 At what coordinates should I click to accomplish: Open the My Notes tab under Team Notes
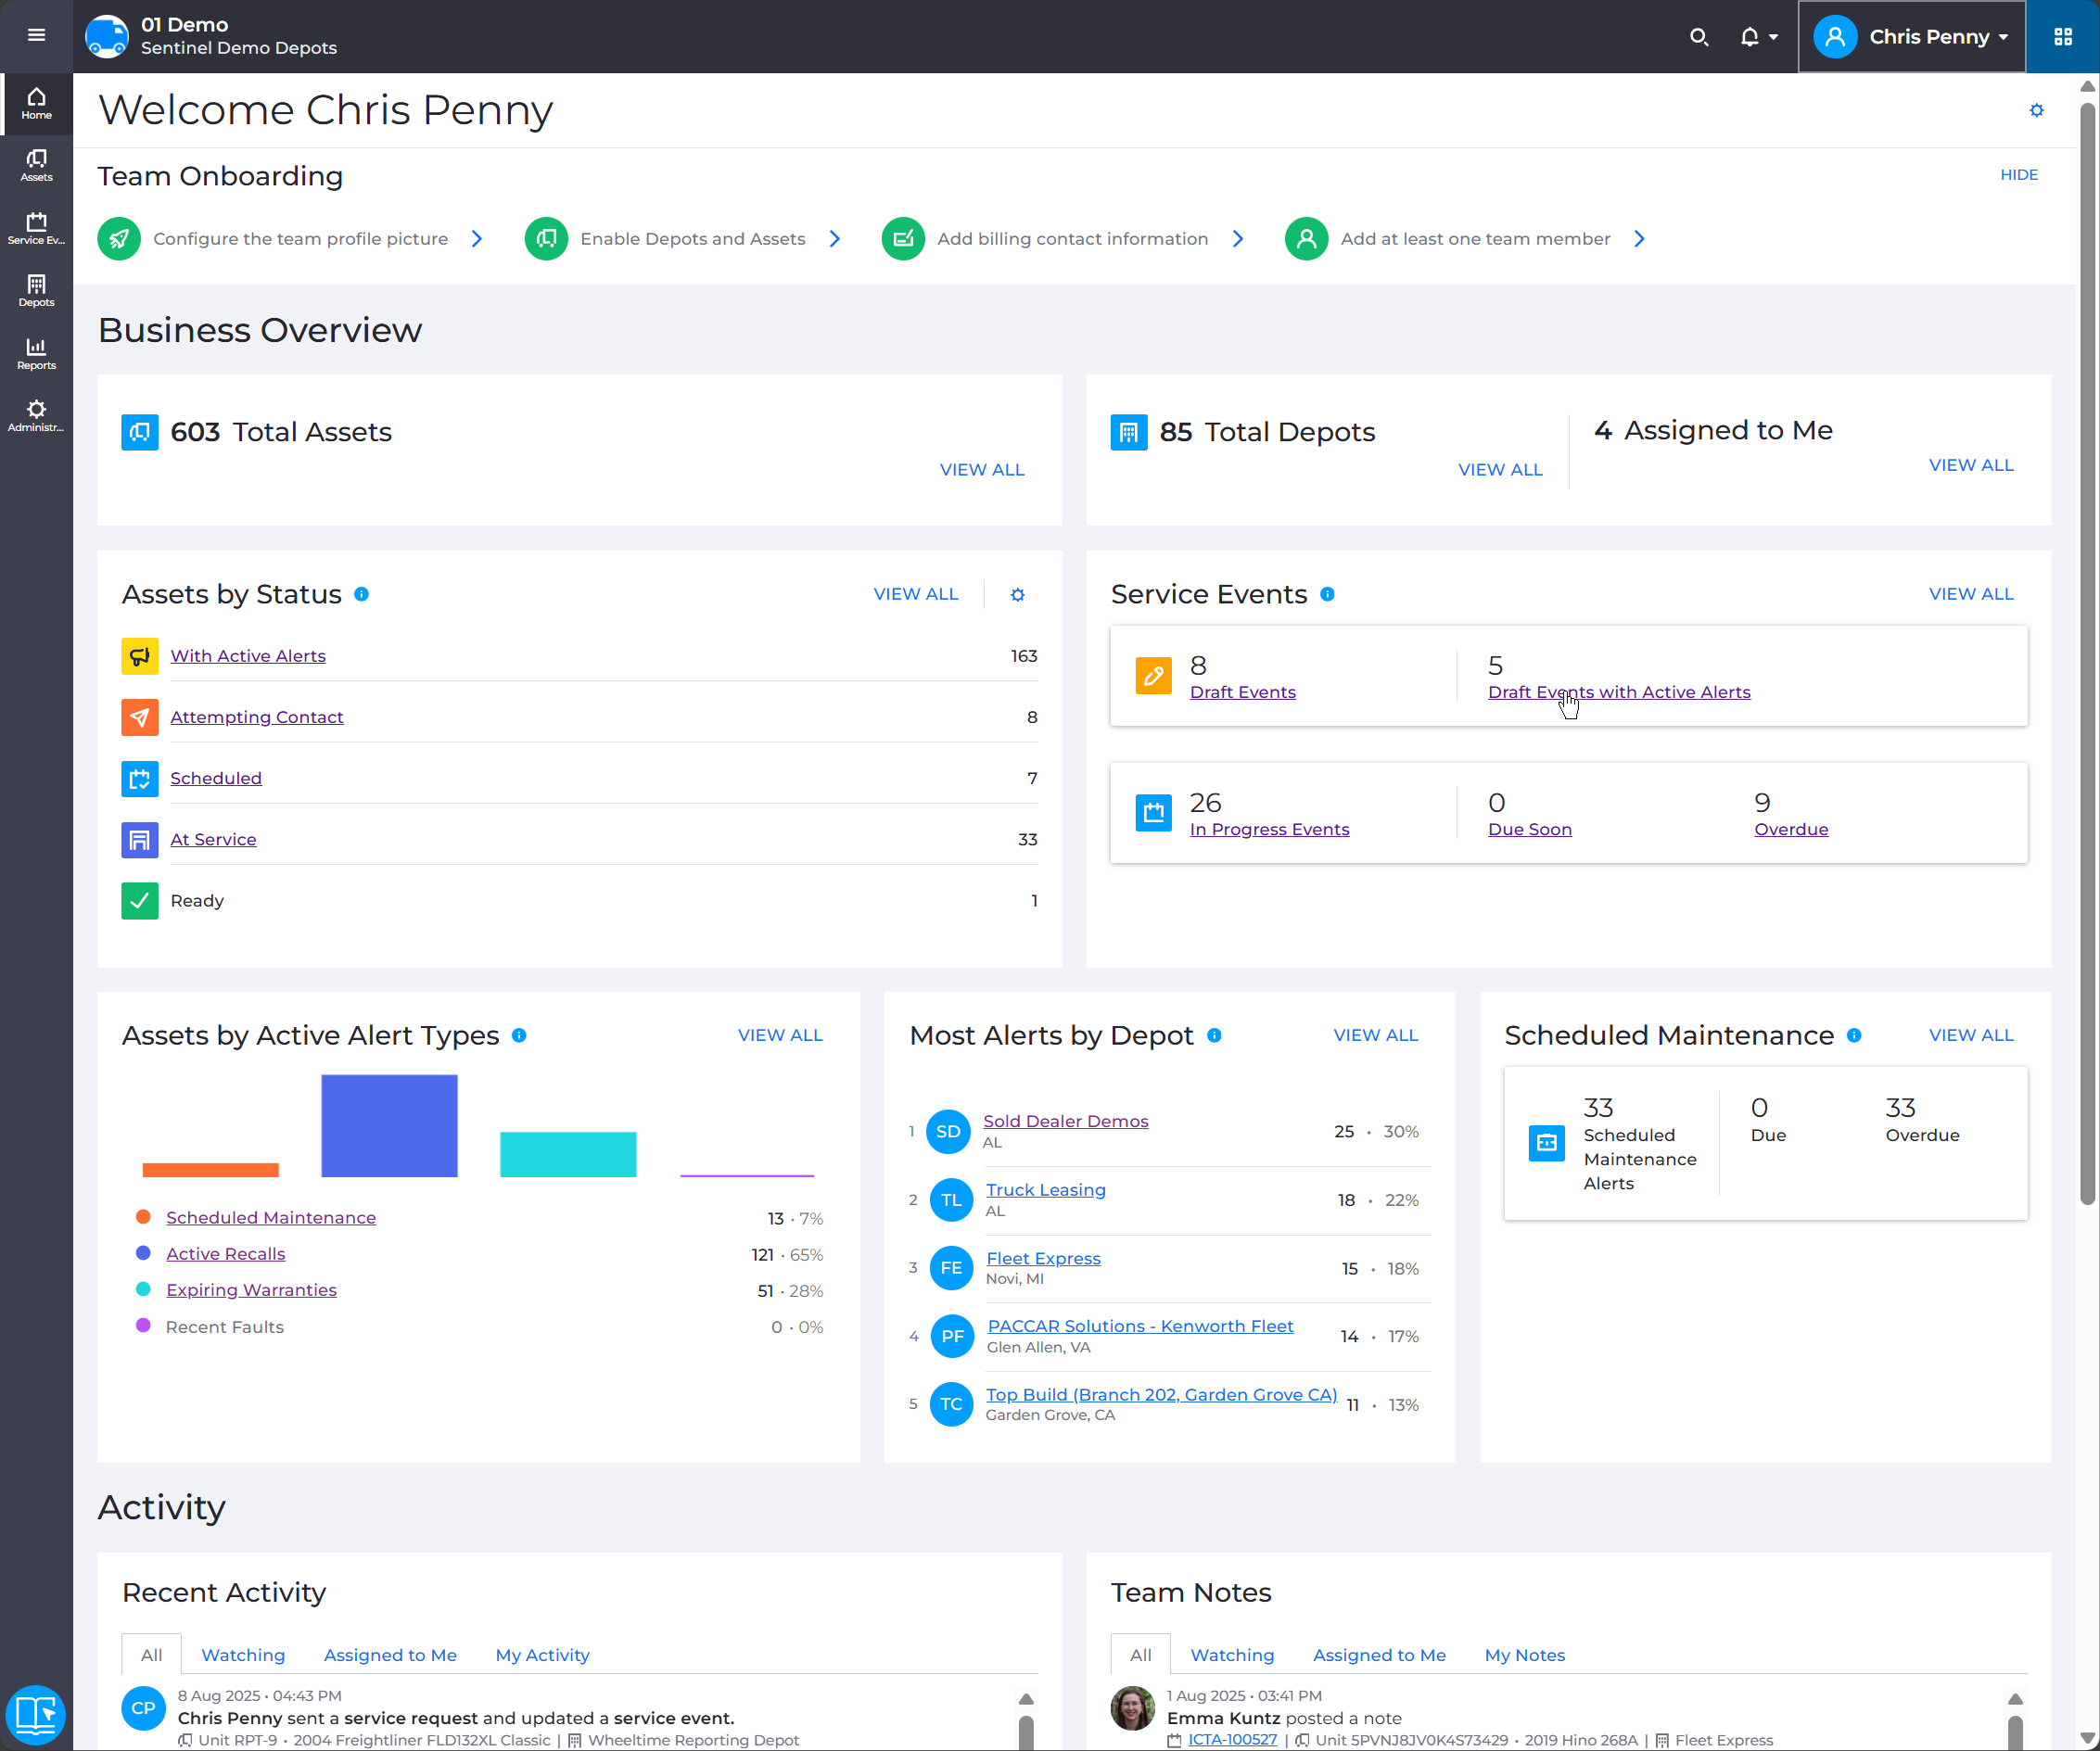[x=1524, y=1655]
